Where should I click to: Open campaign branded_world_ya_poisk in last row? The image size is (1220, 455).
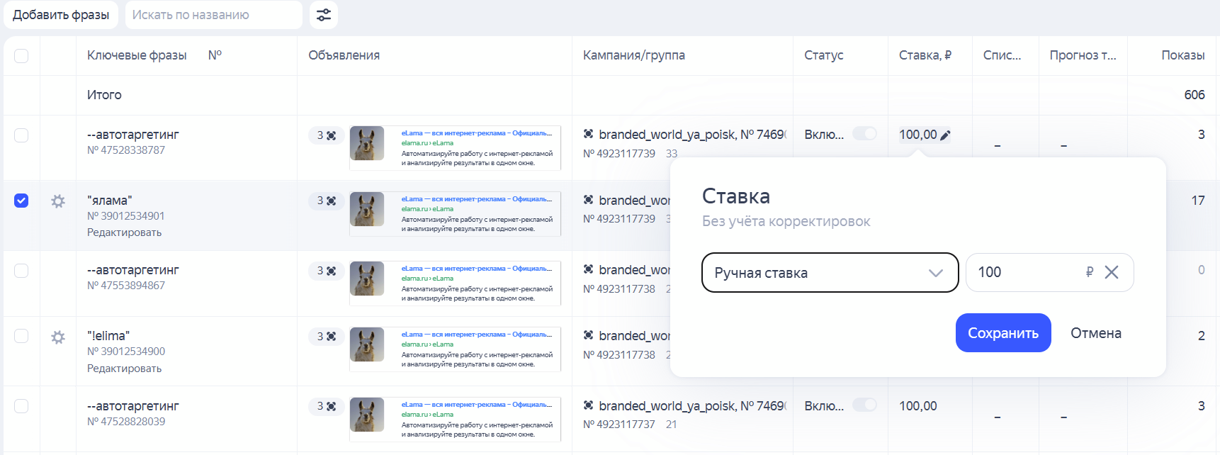[x=691, y=406]
